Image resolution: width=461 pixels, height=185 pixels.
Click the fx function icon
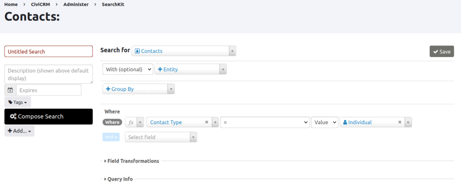(x=131, y=122)
